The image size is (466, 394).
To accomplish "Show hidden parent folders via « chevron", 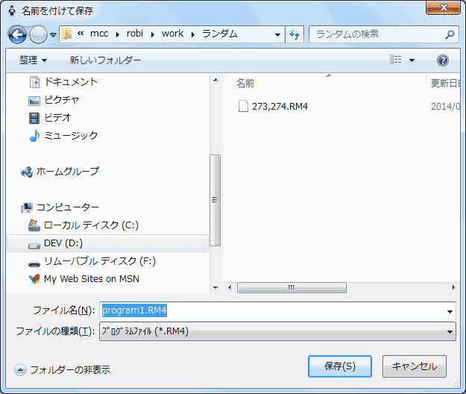I will point(81,34).
